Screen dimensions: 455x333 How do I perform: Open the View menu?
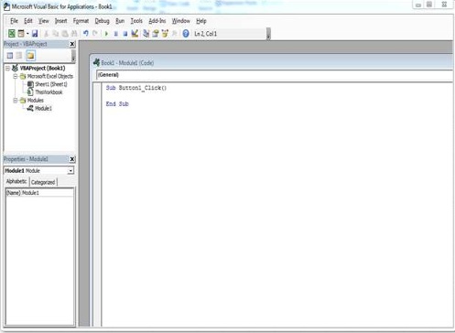(44, 21)
